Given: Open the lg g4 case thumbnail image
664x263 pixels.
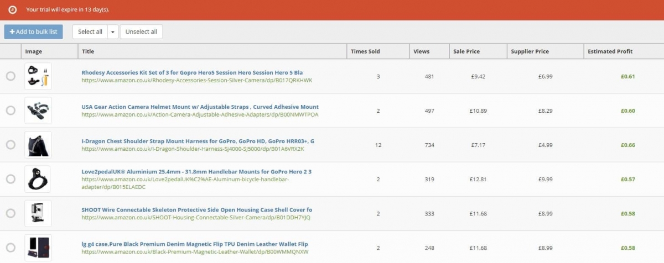Looking at the screenshot, I should click(38, 247).
